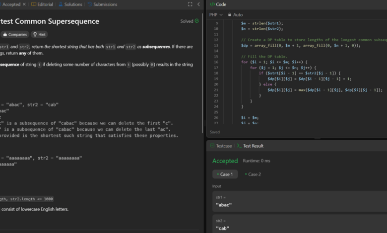
Task: Click the Accepted result text
Action: coord(225,161)
